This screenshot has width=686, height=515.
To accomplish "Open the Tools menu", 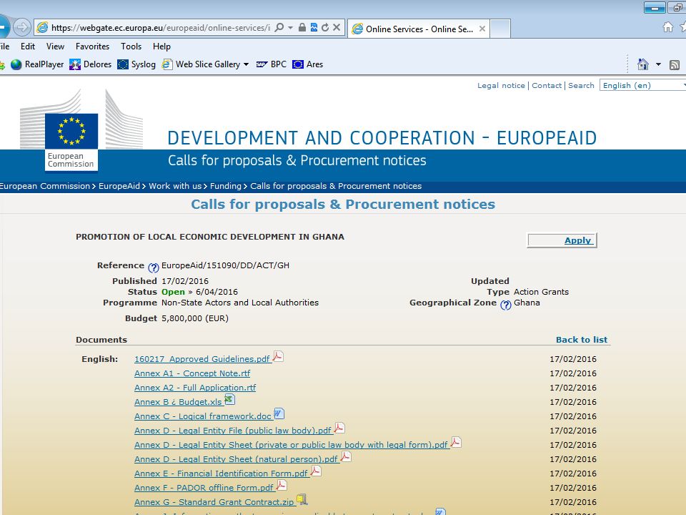I will [131, 46].
